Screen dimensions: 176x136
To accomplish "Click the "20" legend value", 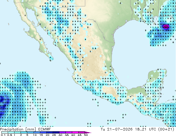I will 47,135.
